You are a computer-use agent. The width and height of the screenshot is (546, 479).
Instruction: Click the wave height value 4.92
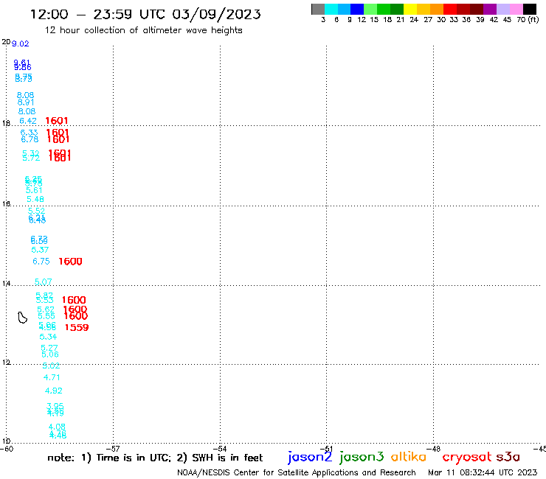[x=54, y=391]
